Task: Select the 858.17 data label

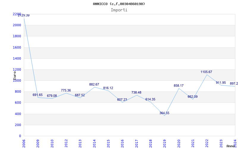Action: coord(178,86)
